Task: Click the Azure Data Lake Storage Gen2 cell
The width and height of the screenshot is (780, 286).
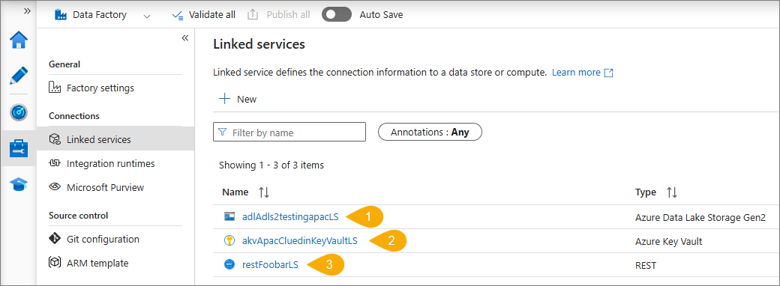Action: coord(700,217)
